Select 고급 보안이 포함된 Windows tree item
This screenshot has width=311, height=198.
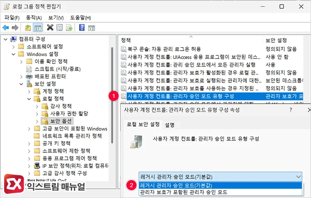[x=75, y=129]
